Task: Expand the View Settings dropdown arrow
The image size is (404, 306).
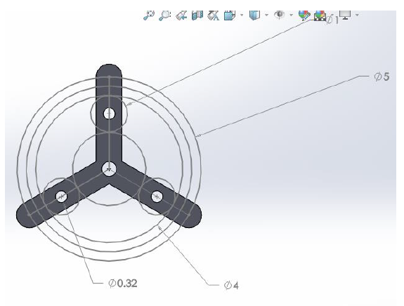Action: click(357, 15)
